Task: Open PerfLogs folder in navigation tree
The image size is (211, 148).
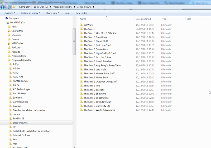Action: tap(16, 48)
